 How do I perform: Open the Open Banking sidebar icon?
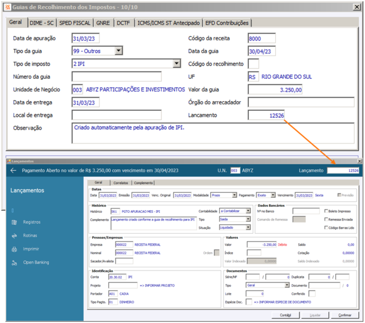pos(14,263)
